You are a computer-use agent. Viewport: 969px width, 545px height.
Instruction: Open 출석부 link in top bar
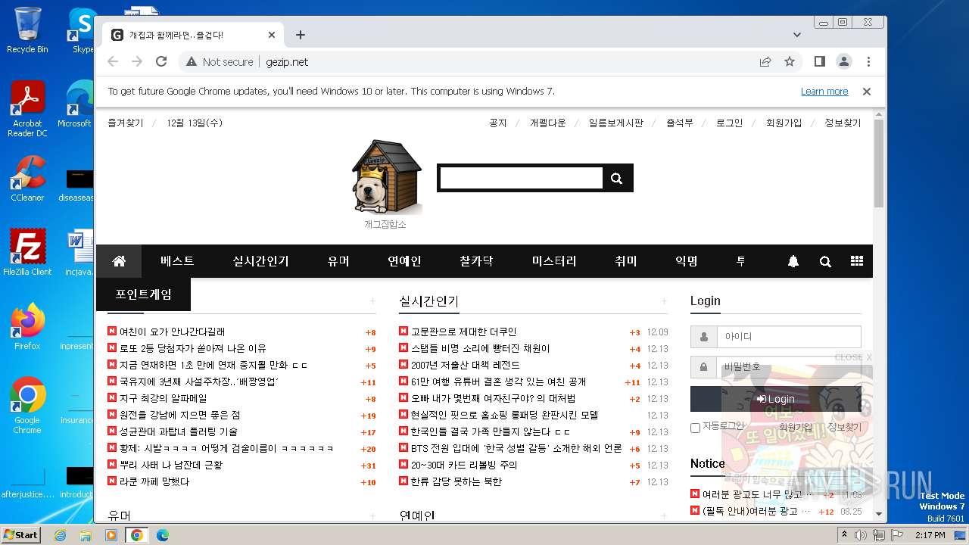[679, 123]
